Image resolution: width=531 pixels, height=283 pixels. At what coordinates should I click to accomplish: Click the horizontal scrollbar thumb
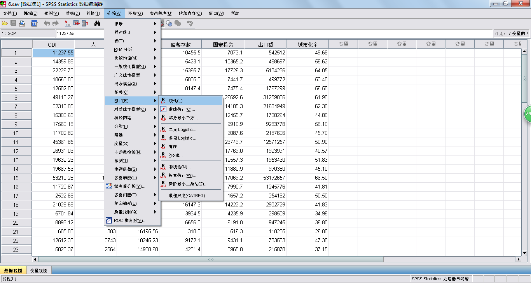[211, 259]
